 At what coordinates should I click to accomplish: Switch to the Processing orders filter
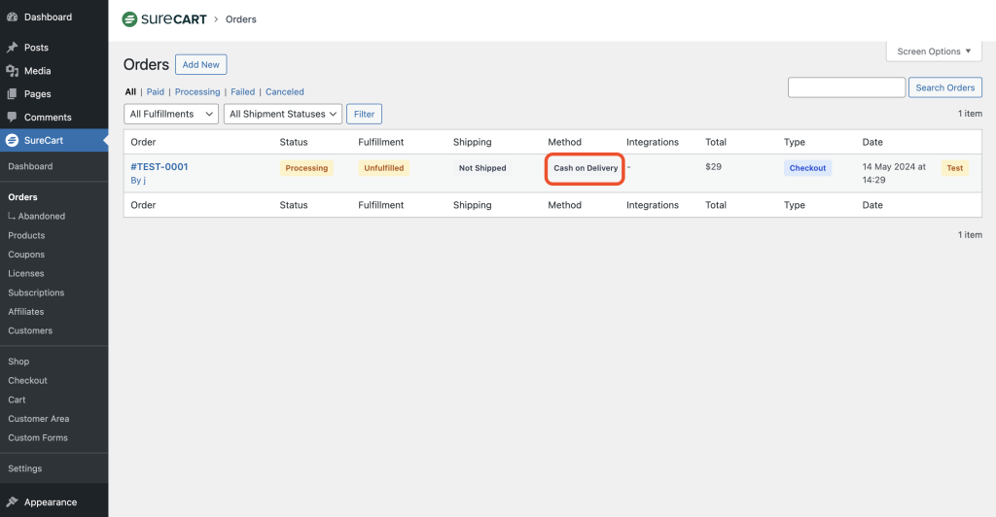click(197, 92)
